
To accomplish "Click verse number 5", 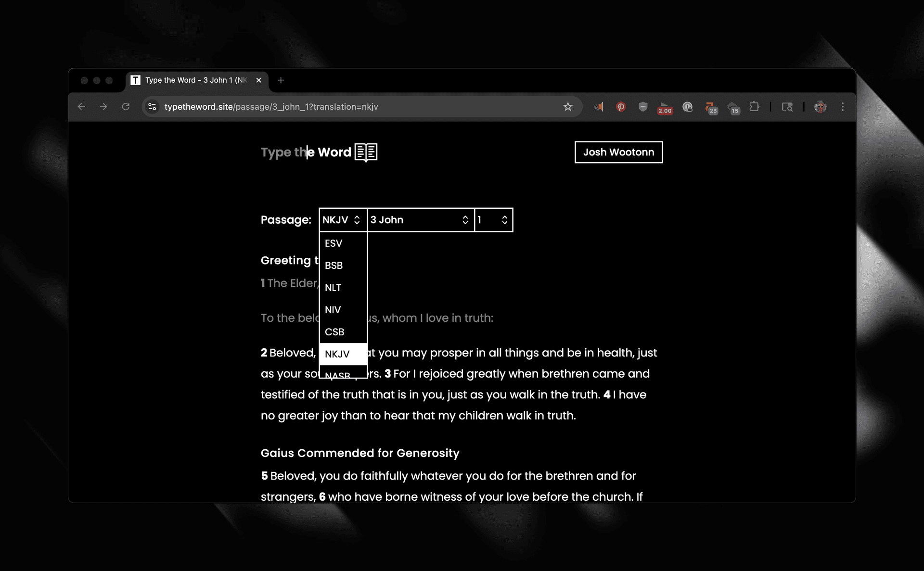I will [264, 476].
